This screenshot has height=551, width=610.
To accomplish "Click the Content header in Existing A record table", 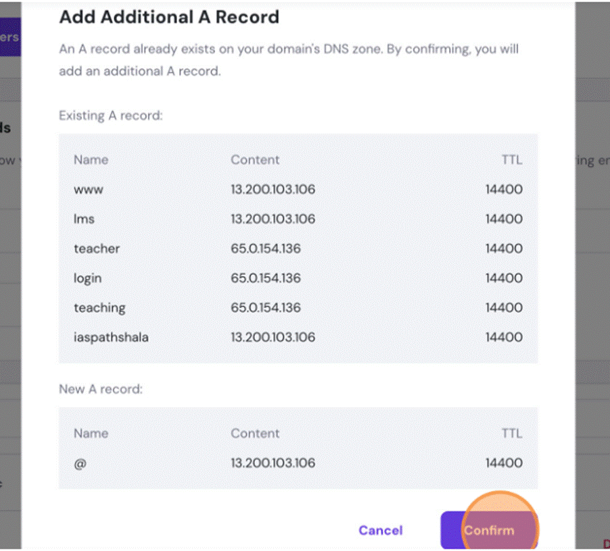I will point(255,160).
